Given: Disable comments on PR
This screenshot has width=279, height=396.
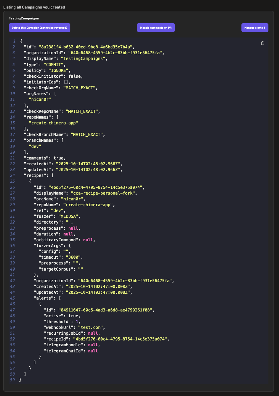Looking at the screenshot, I should 156,28.
